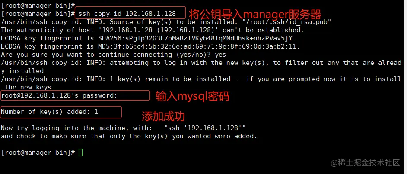
Task: Click the 'and check to make sure' line
Action: pos(129,136)
